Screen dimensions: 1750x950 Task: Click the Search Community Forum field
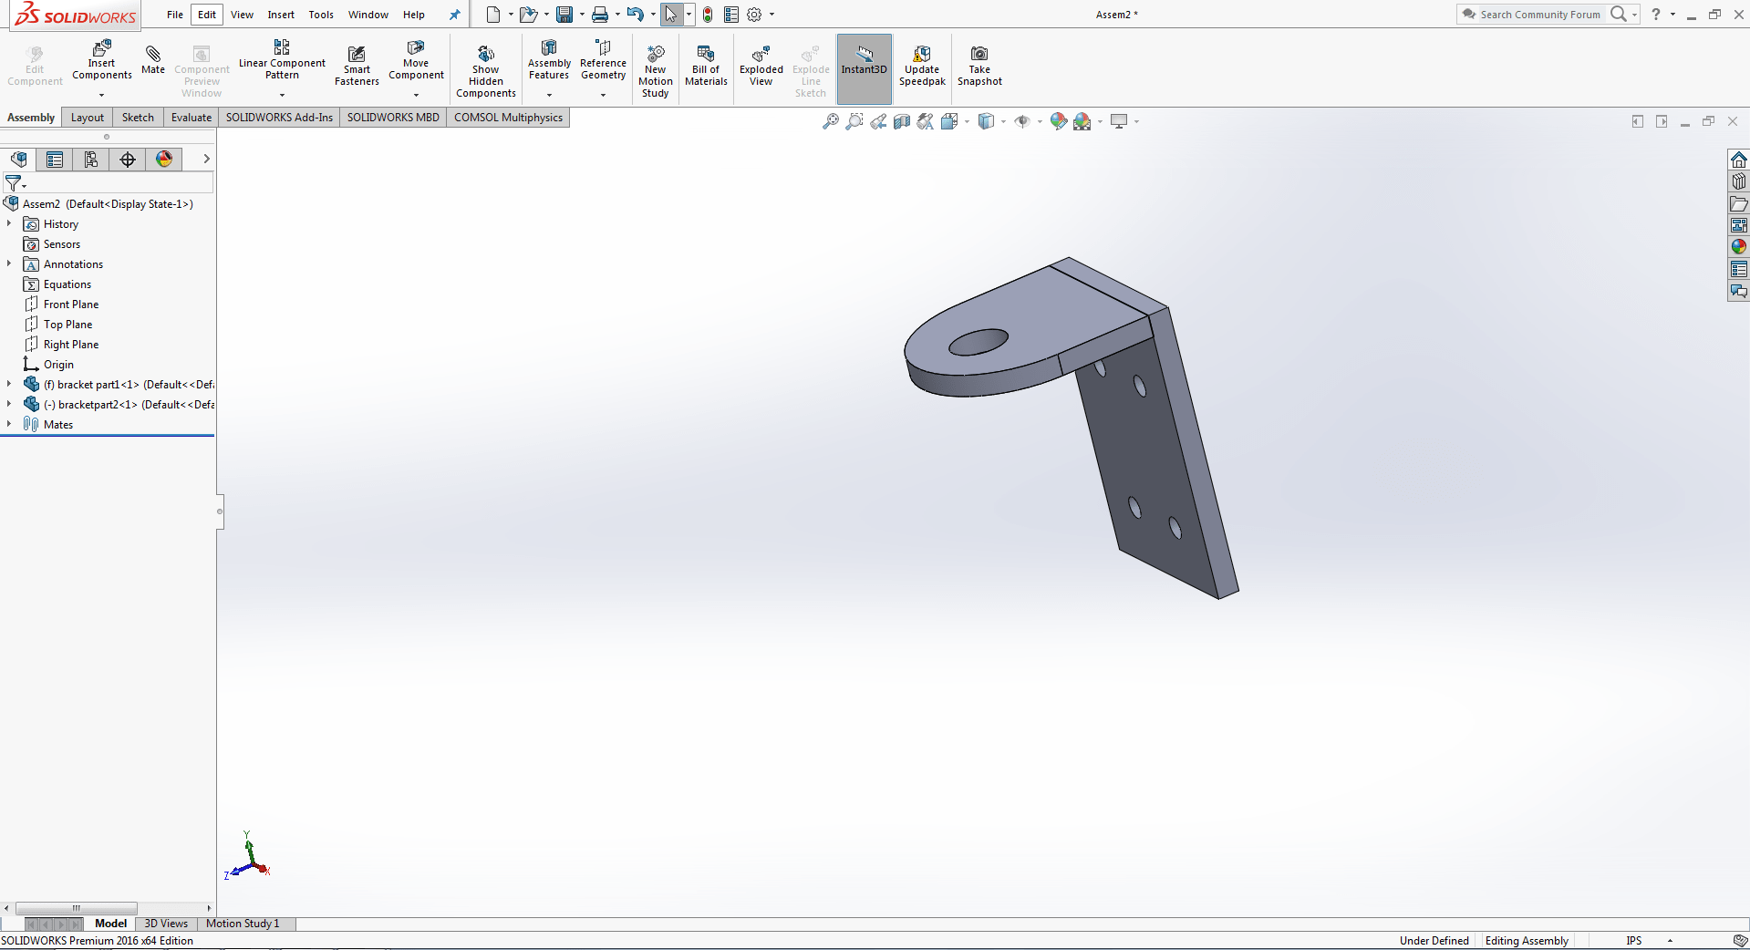click(x=1539, y=15)
